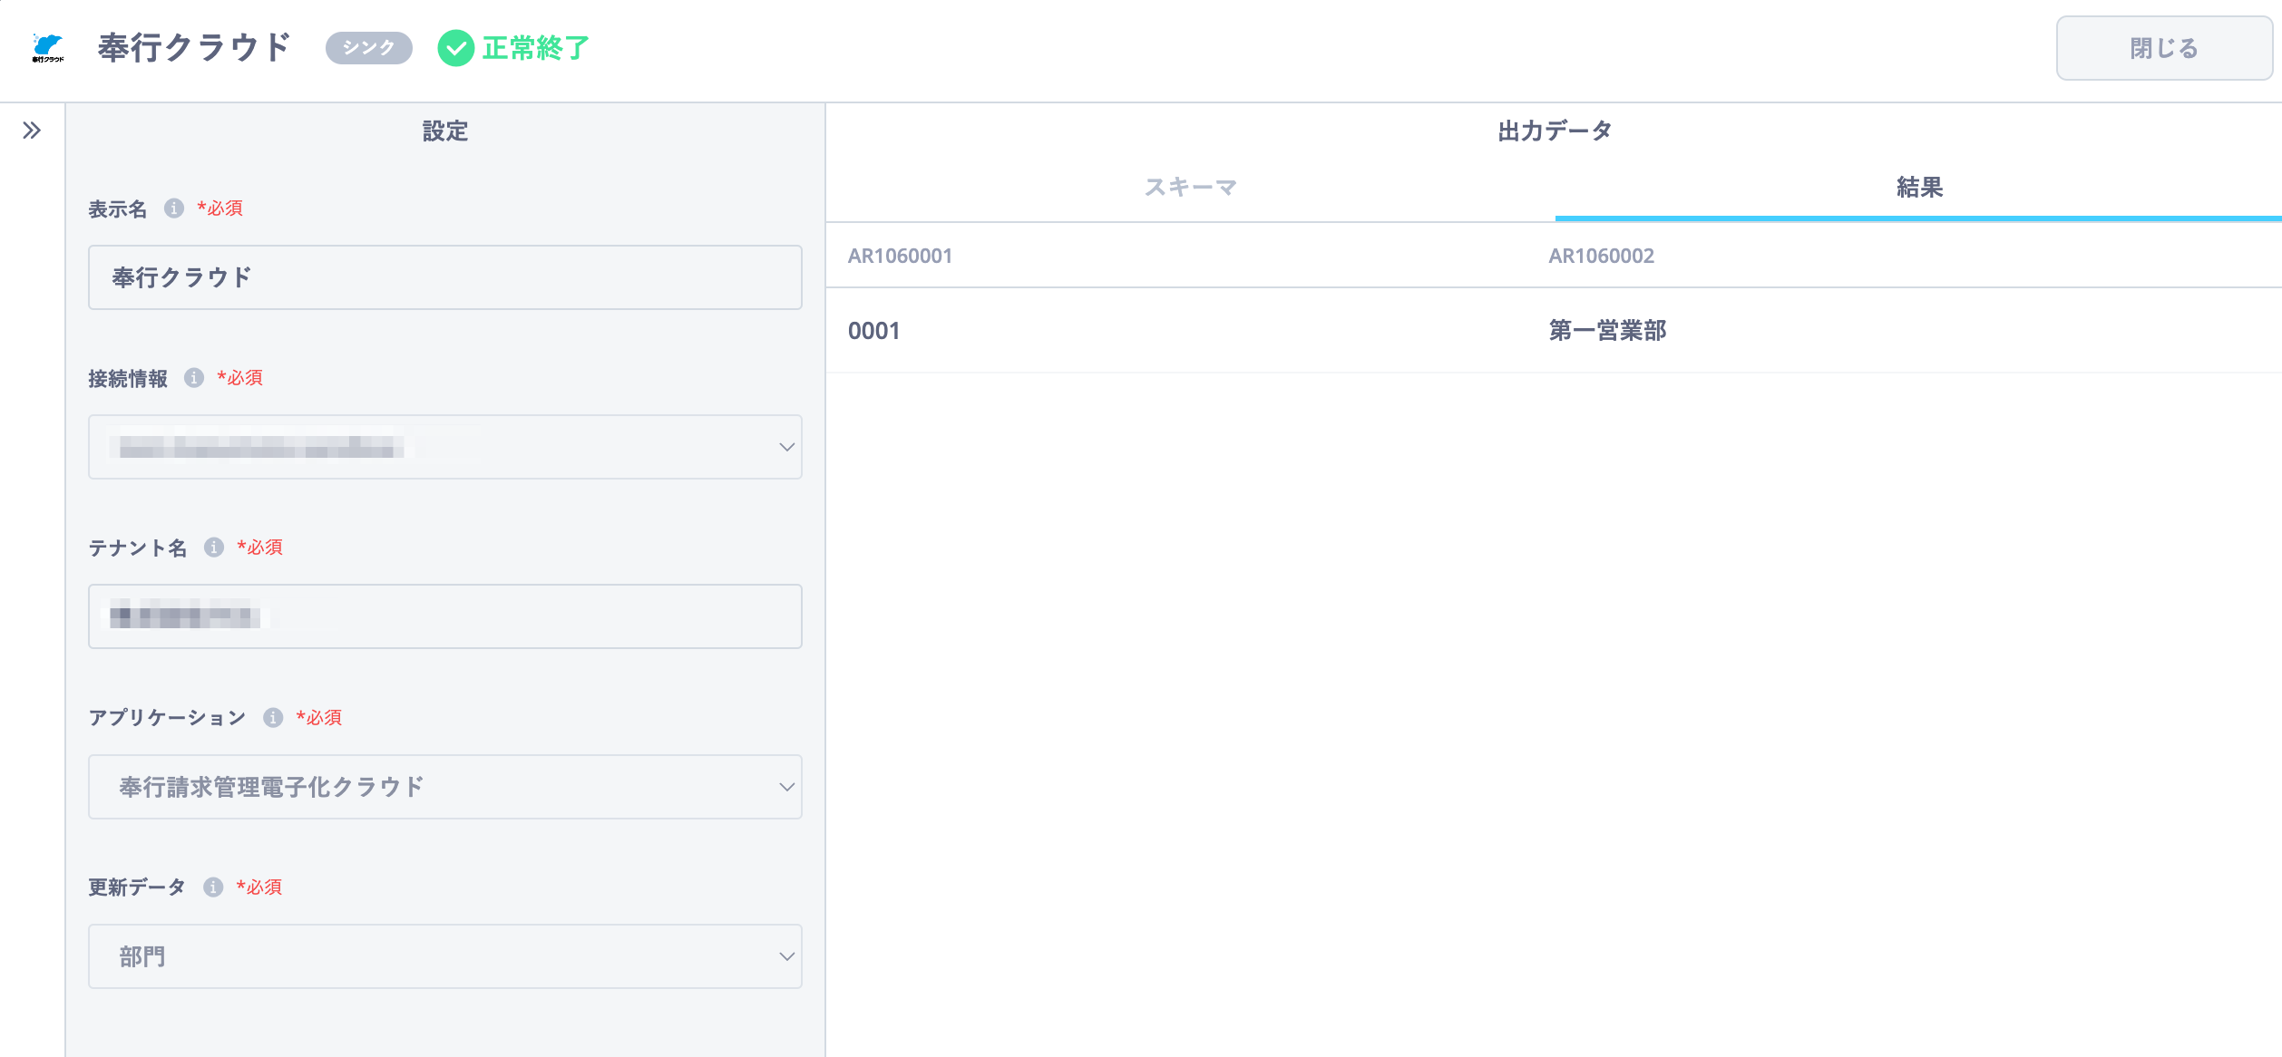Switch to the スキーマ tab
The width and height of the screenshot is (2282, 1057).
click(1191, 188)
